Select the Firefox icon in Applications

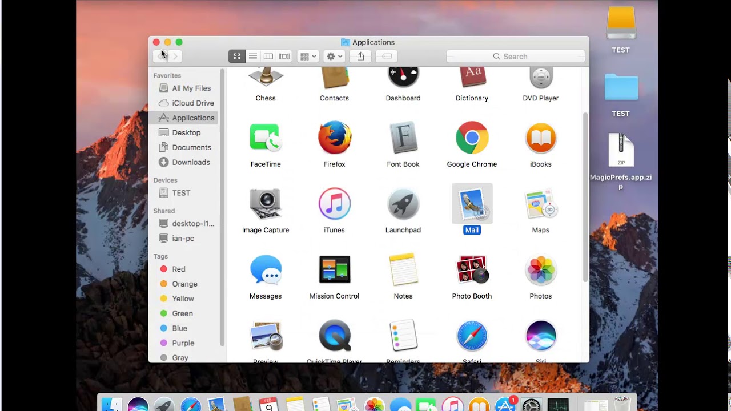[335, 138]
